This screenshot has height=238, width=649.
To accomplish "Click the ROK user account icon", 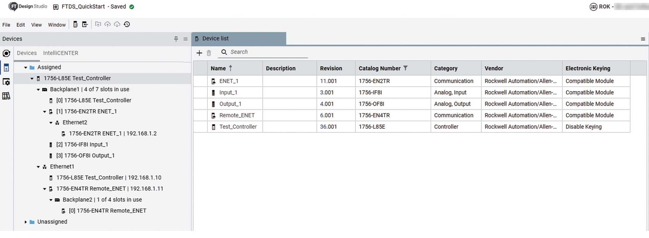I will coord(593,7).
